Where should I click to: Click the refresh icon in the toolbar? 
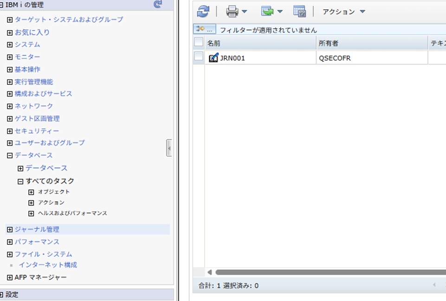click(x=203, y=11)
